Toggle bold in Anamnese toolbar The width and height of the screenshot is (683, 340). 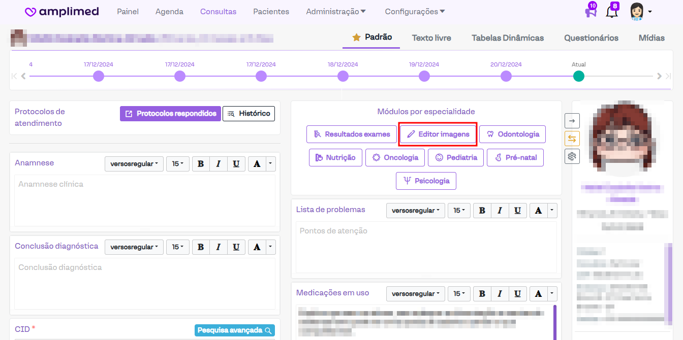[201, 164]
